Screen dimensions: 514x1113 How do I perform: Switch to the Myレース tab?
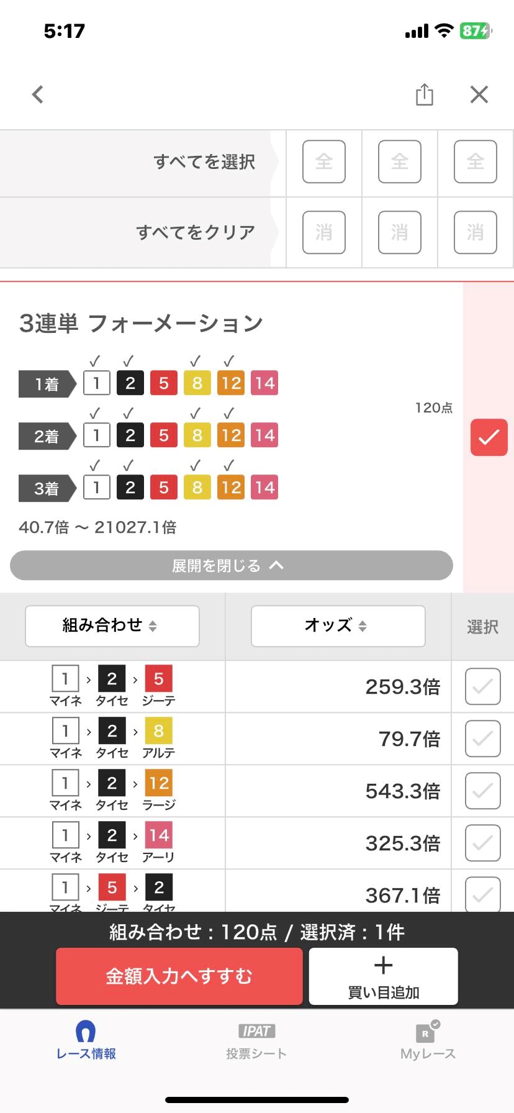click(x=428, y=1042)
